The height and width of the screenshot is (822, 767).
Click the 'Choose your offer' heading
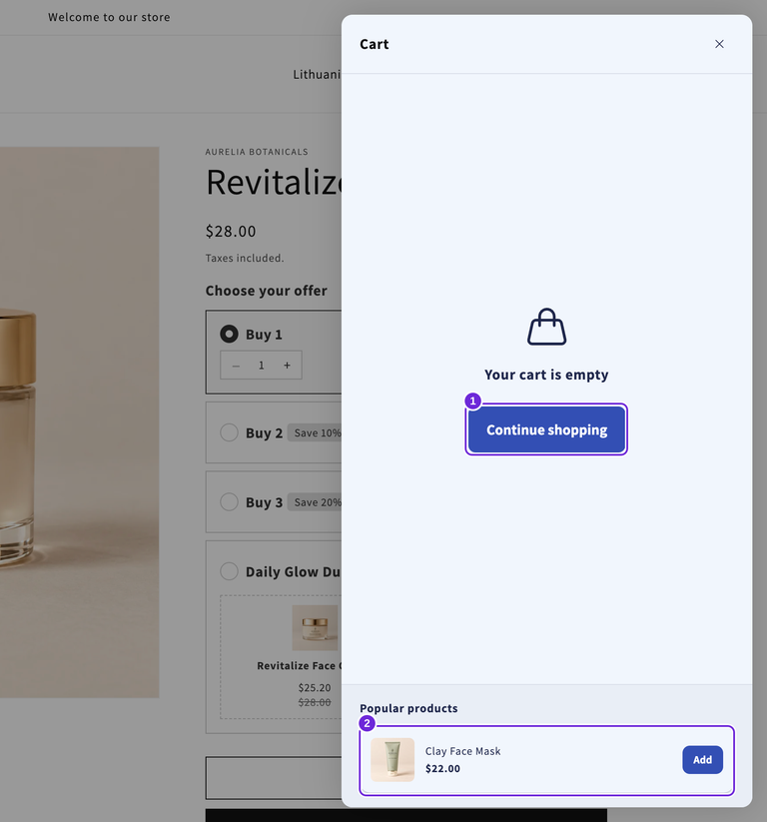click(267, 291)
